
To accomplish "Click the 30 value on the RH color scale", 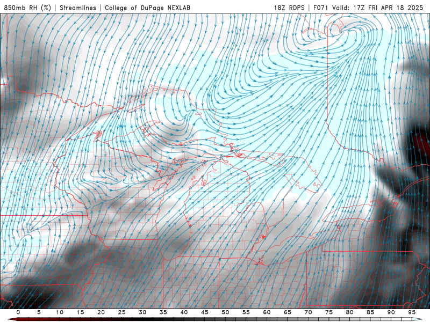I will tap(142, 312).
